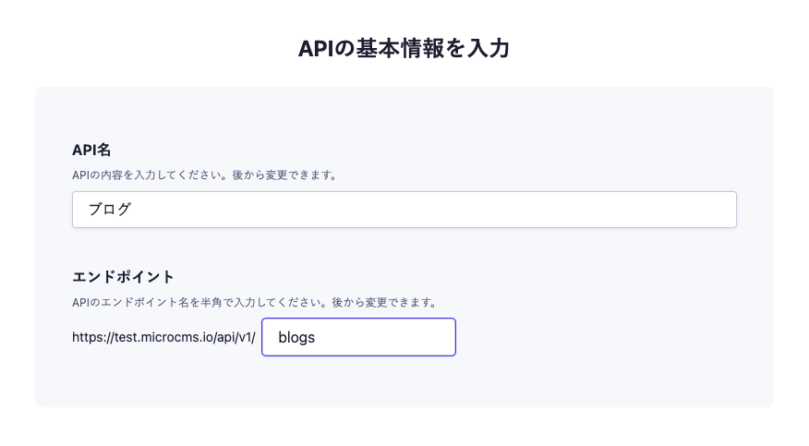Click the API名 text input field
This screenshot has height=446, width=809.
(x=404, y=210)
